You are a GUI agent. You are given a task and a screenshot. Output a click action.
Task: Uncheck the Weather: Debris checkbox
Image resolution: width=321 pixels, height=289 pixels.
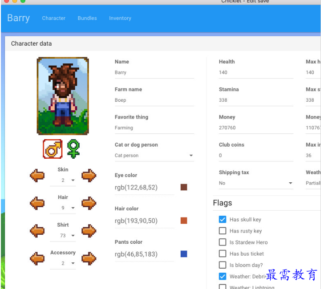(x=223, y=276)
